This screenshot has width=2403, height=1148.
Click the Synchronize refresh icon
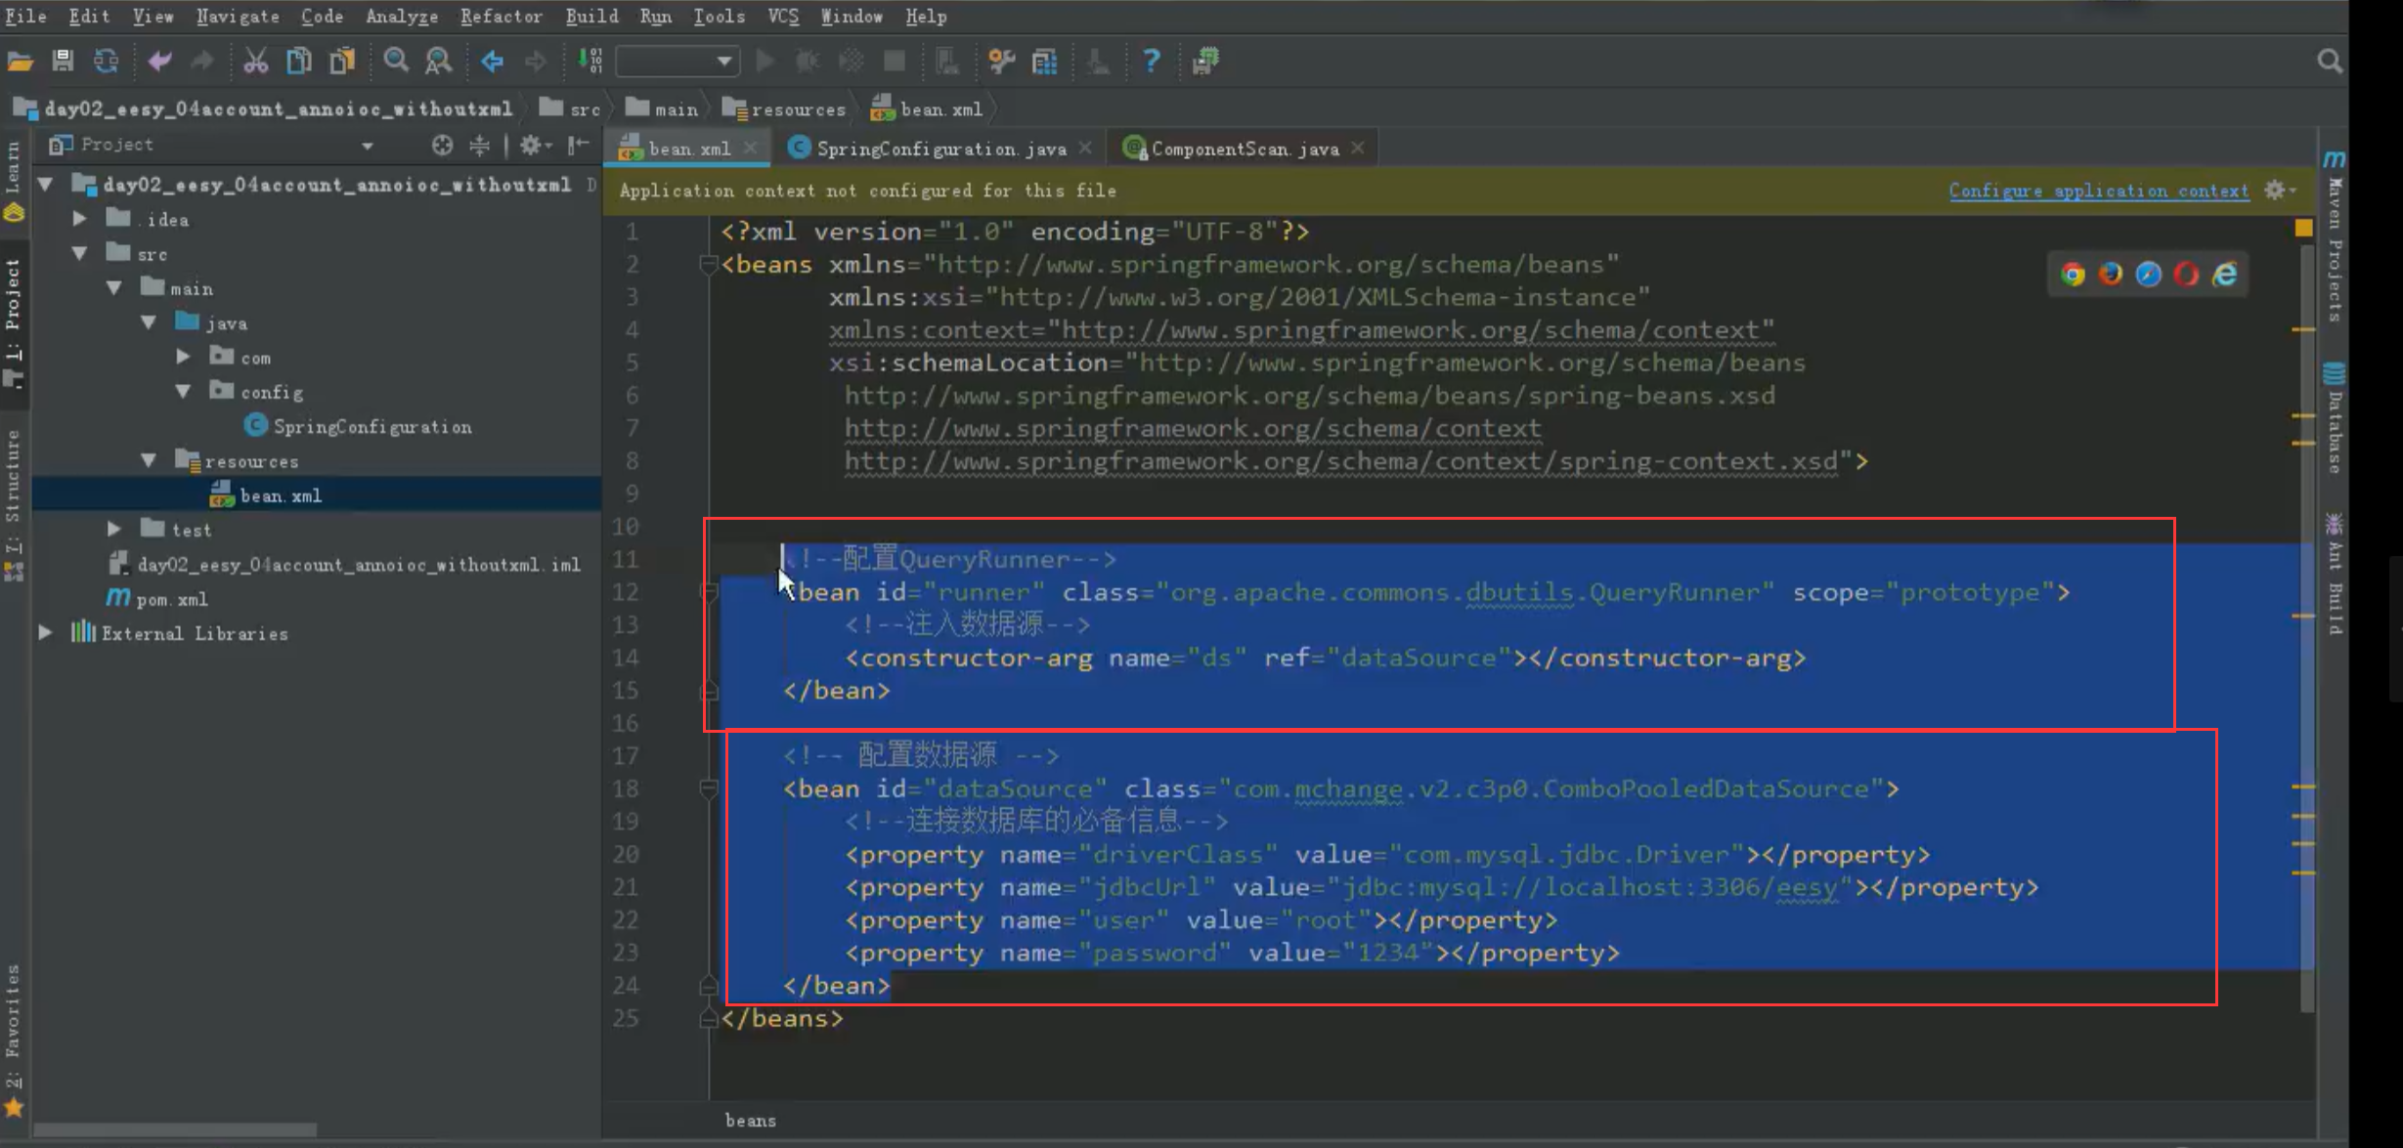point(106,61)
